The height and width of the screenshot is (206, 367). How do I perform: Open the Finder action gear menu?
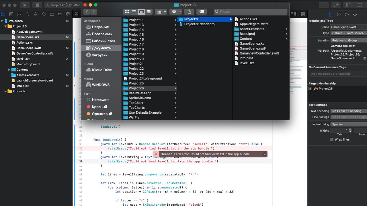click(x=175, y=11)
